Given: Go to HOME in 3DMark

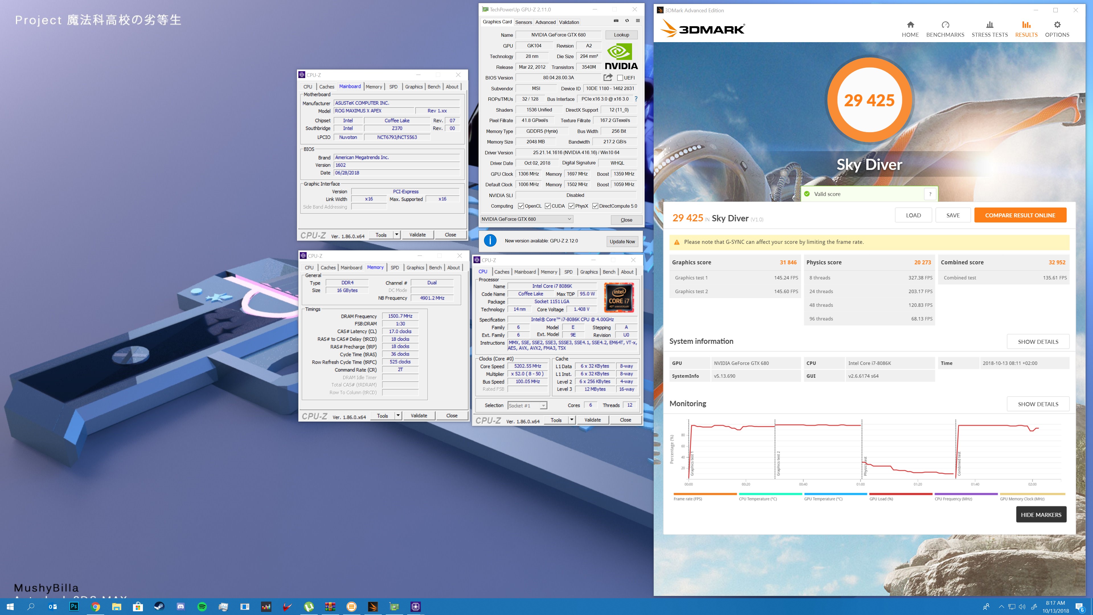Looking at the screenshot, I should tap(910, 29).
